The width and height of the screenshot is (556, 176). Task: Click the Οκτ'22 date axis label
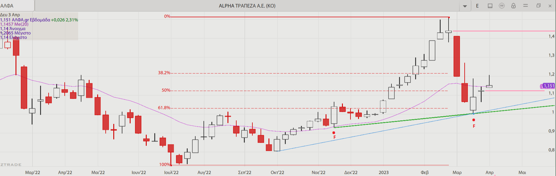277,173
